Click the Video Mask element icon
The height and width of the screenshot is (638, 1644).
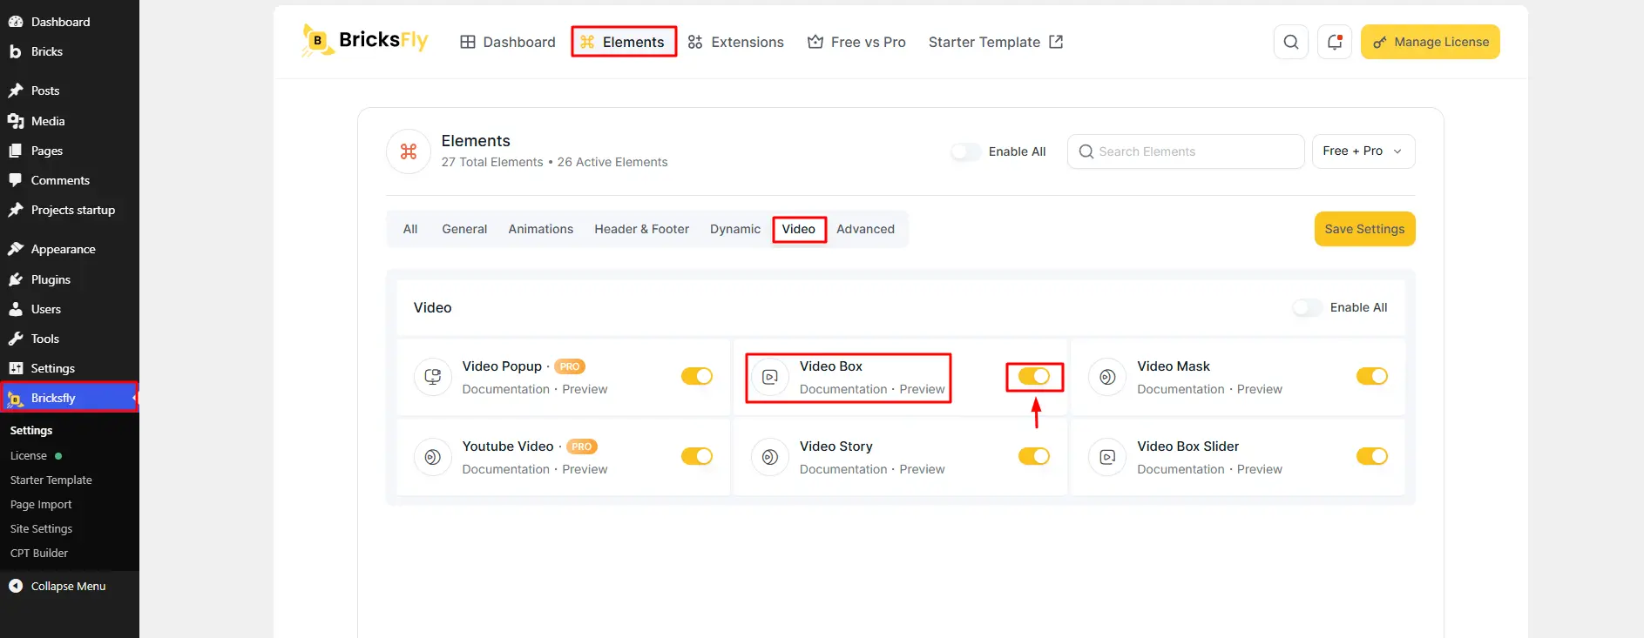1107,377
